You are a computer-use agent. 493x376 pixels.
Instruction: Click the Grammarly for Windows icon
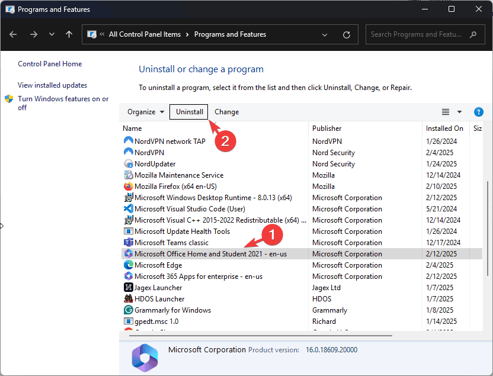tap(128, 310)
